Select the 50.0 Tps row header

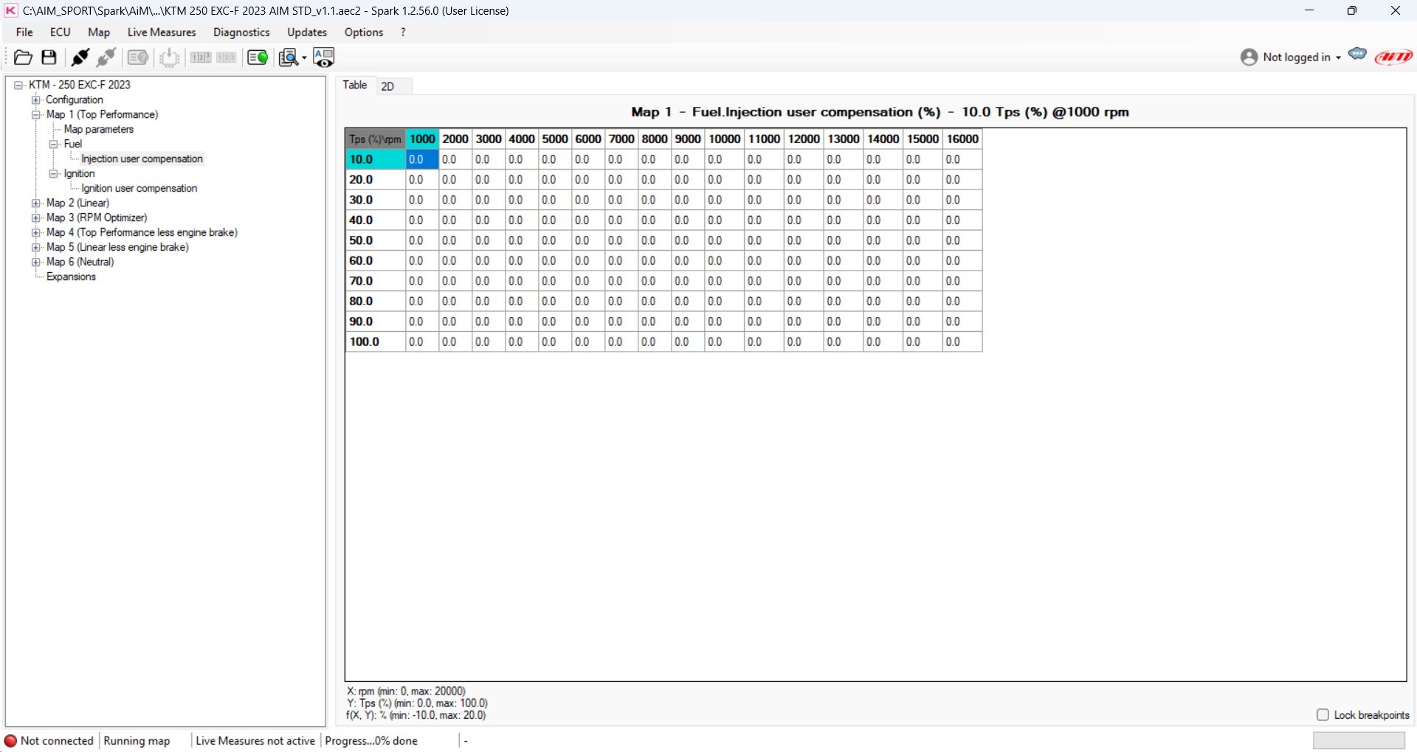coord(376,240)
